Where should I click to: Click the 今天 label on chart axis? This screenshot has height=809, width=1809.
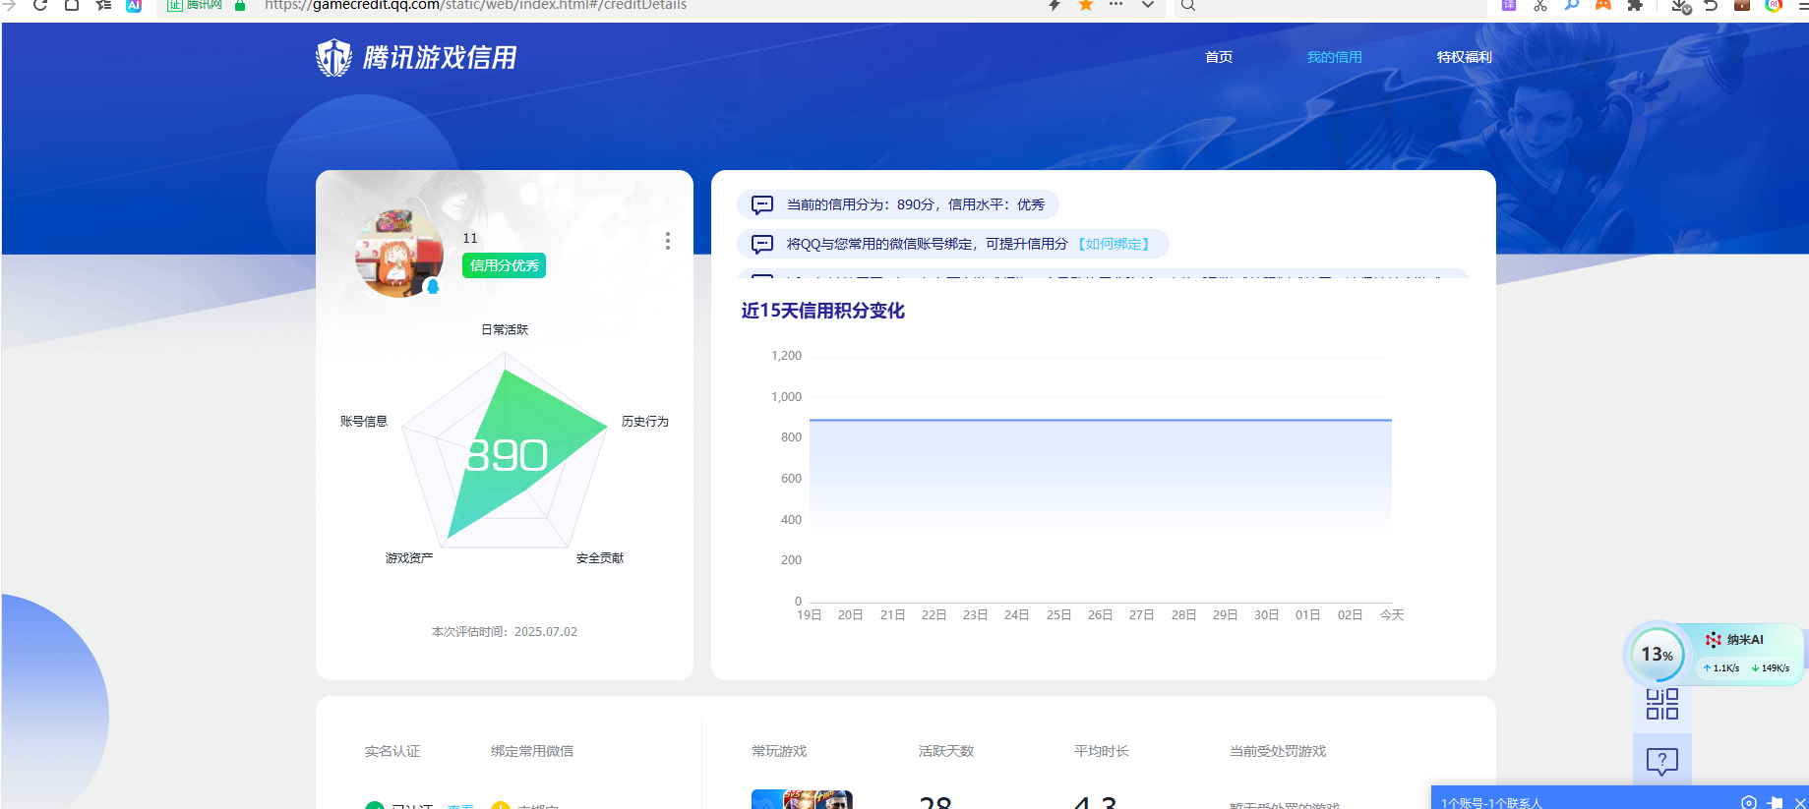pyautogui.click(x=1392, y=614)
